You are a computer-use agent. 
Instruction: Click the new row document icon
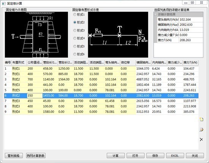coord(201,119)
